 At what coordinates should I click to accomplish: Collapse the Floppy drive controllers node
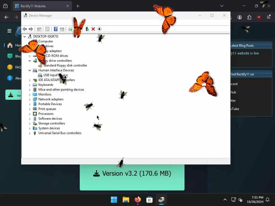click(30, 61)
